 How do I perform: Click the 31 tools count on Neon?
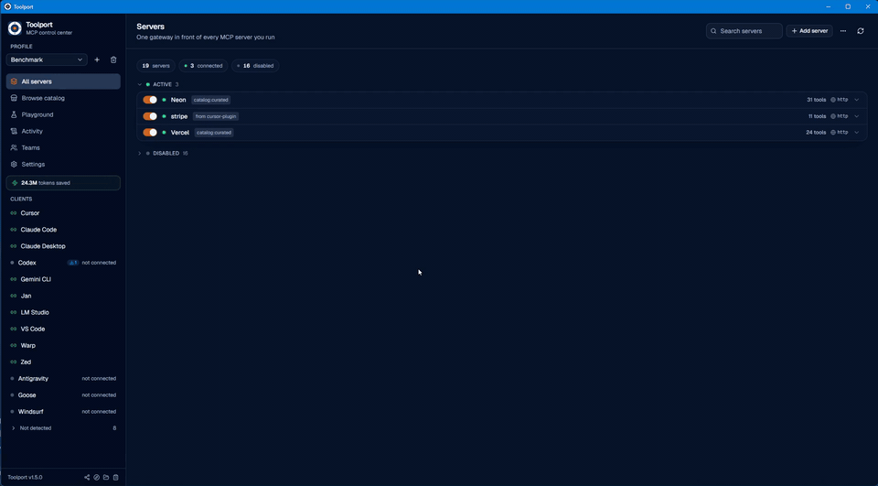tap(816, 100)
